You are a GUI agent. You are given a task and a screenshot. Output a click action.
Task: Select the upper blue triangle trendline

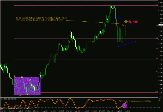pos(126,21)
